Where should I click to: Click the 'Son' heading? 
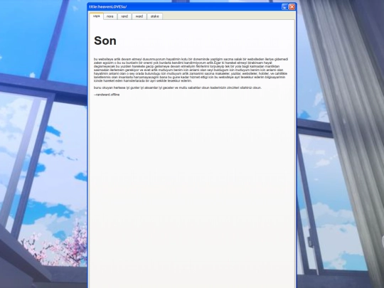[x=105, y=41]
